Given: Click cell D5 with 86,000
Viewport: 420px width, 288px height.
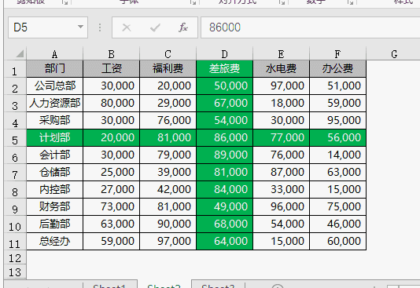Looking at the screenshot, I should pos(224,138).
